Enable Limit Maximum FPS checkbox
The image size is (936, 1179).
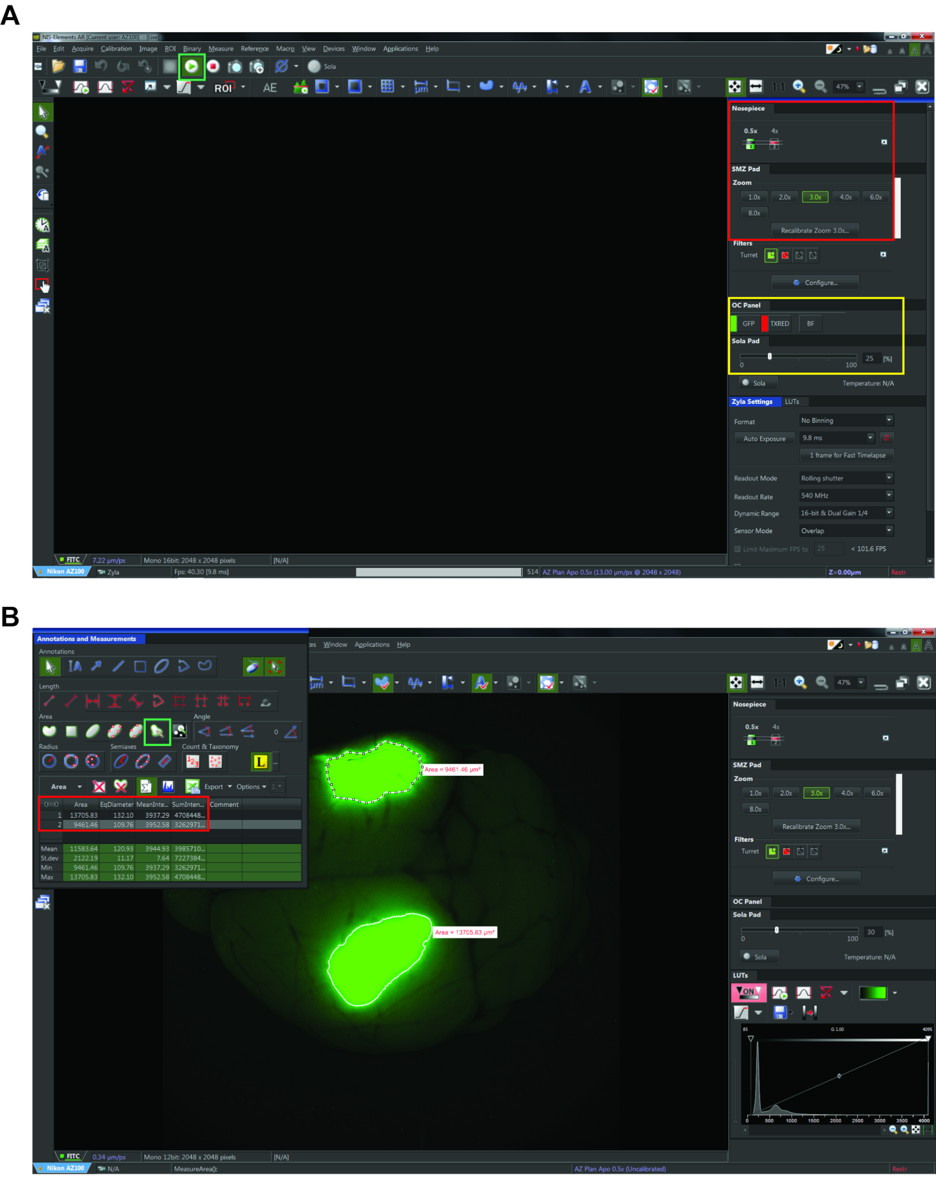tap(738, 549)
